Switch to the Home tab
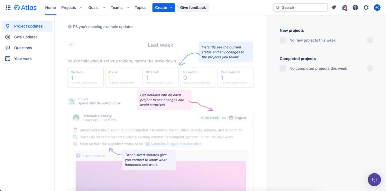 tap(50, 7)
